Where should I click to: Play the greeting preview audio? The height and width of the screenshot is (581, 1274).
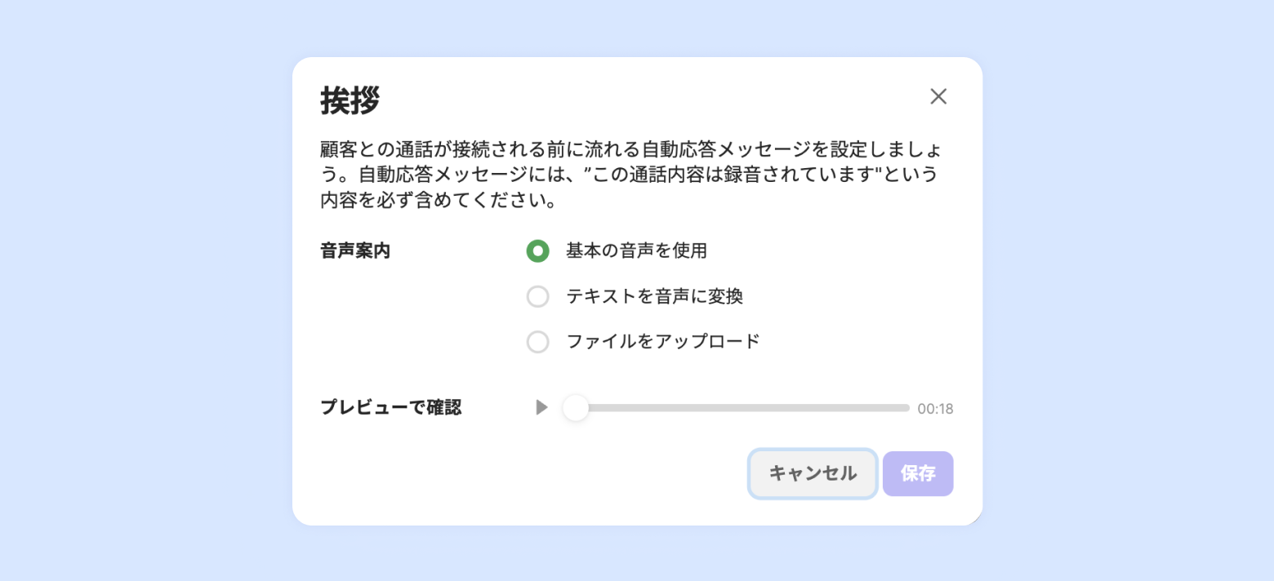(x=541, y=407)
